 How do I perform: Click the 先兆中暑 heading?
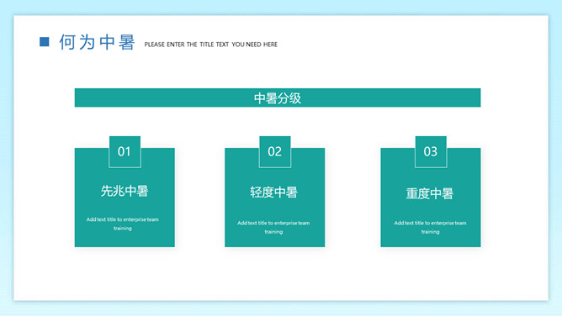[x=125, y=191]
